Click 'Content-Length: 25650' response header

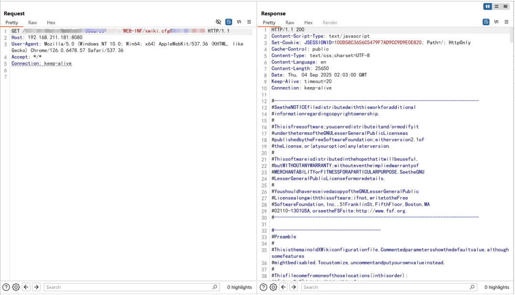coord(300,69)
